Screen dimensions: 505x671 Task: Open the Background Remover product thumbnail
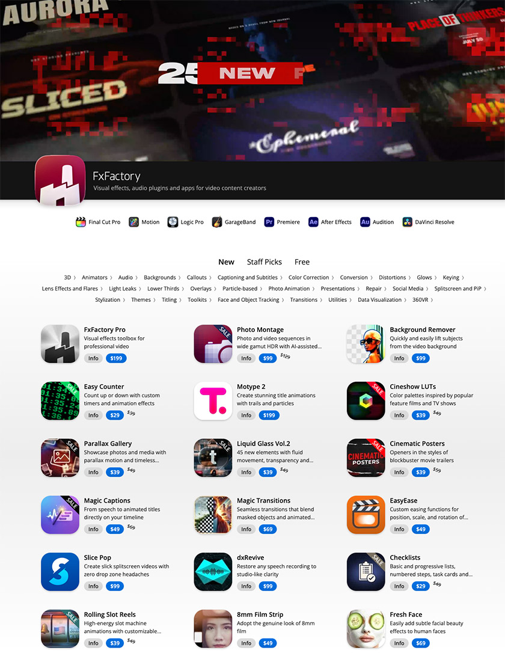coord(366,344)
